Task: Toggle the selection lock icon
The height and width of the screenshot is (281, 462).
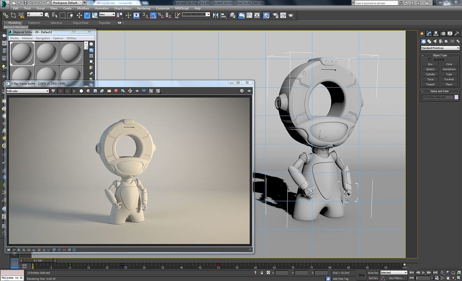Action: (x=262, y=273)
